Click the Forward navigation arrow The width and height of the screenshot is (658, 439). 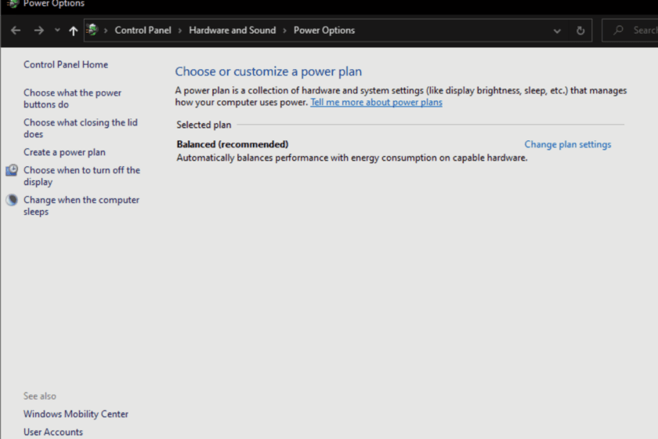38,31
